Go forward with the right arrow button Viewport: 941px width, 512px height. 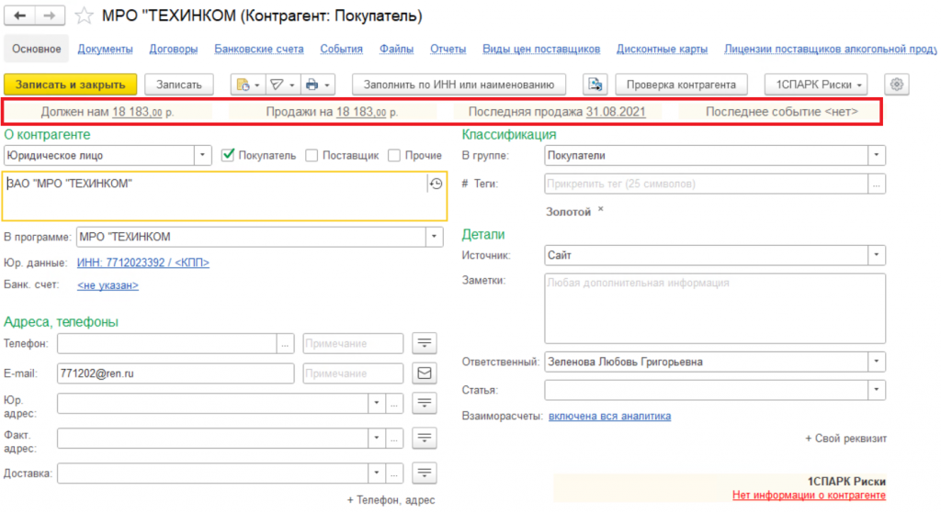50,16
